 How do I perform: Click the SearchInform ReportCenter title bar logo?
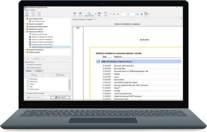tap(25, 7)
